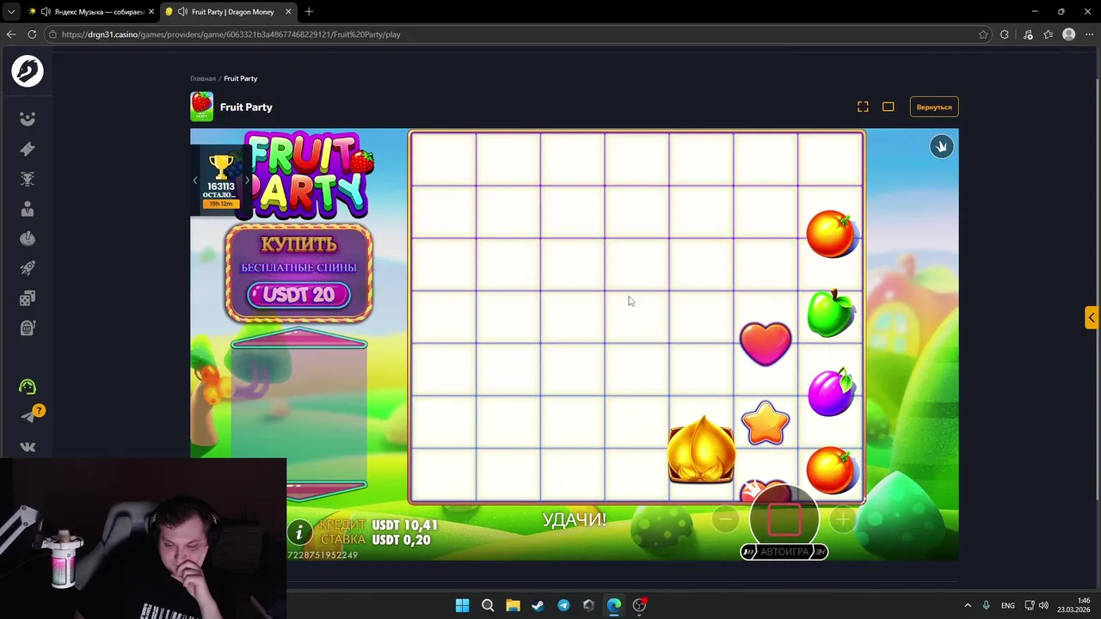Reload the current page
This screenshot has height=619, width=1101.
coord(32,34)
